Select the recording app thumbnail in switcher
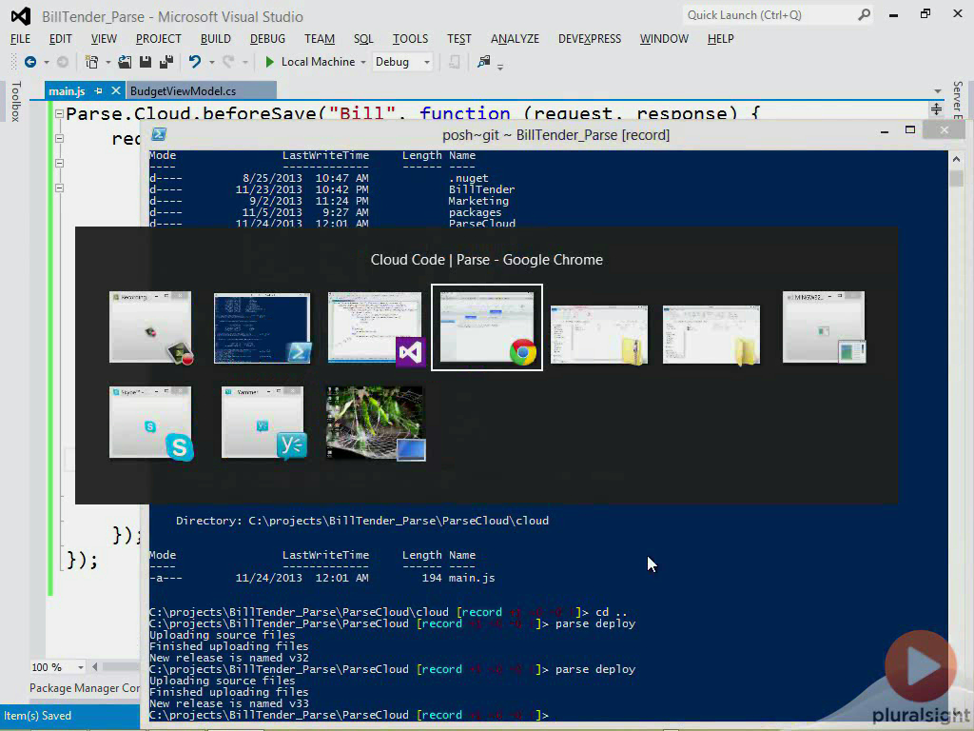Viewport: 974px width, 731px height. pos(150,327)
